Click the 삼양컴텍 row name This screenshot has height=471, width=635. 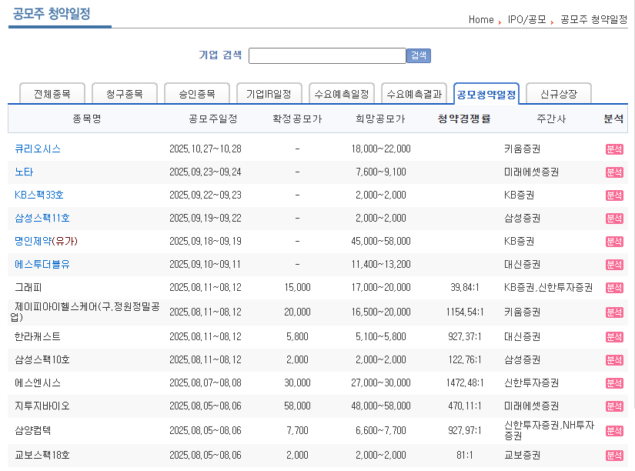click(33, 430)
